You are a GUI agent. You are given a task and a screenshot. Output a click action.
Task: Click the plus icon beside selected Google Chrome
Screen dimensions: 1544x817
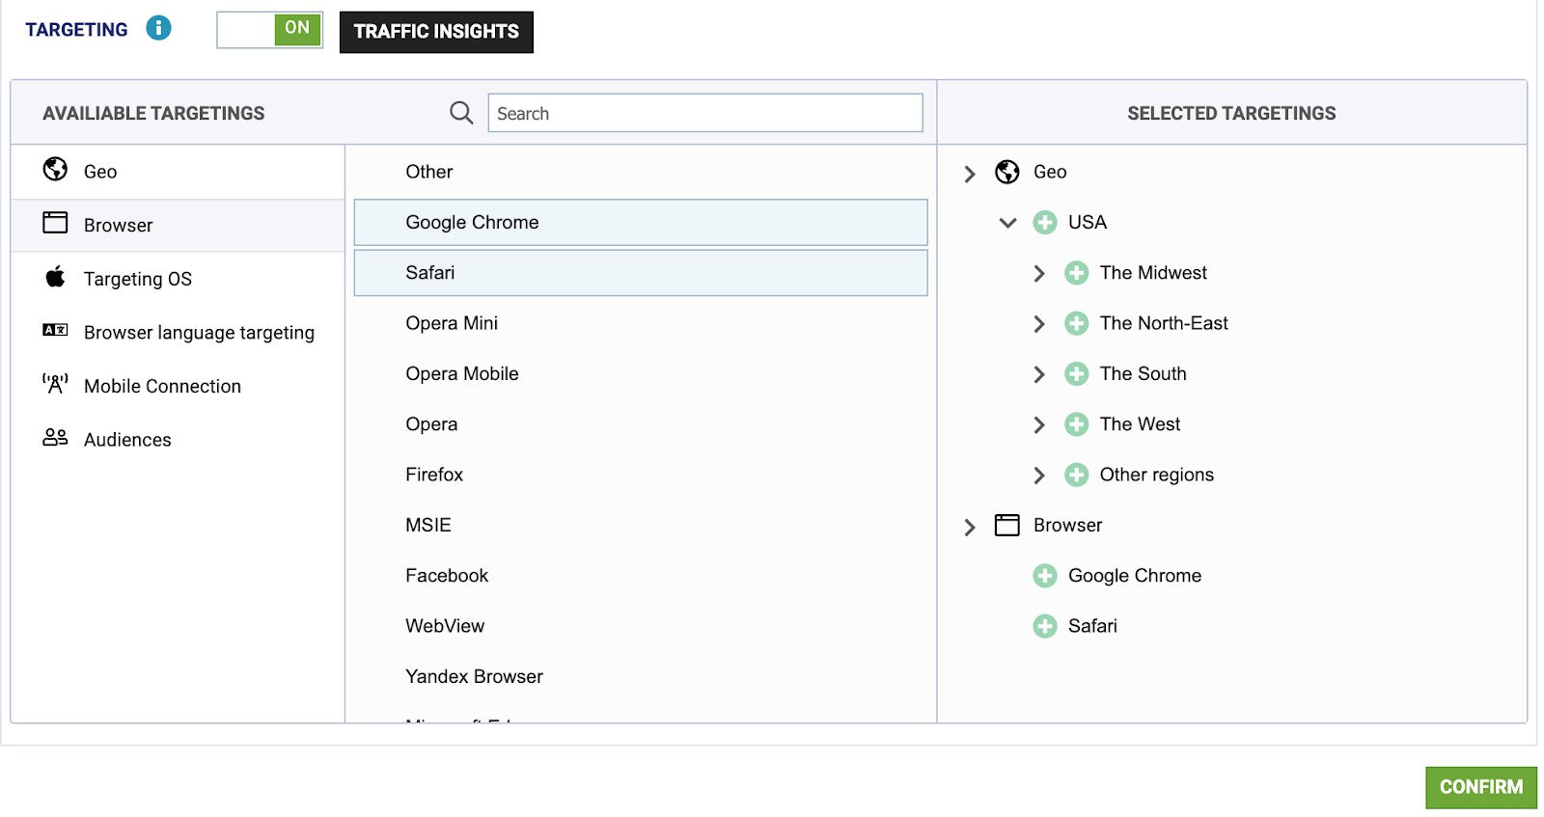tap(1044, 576)
